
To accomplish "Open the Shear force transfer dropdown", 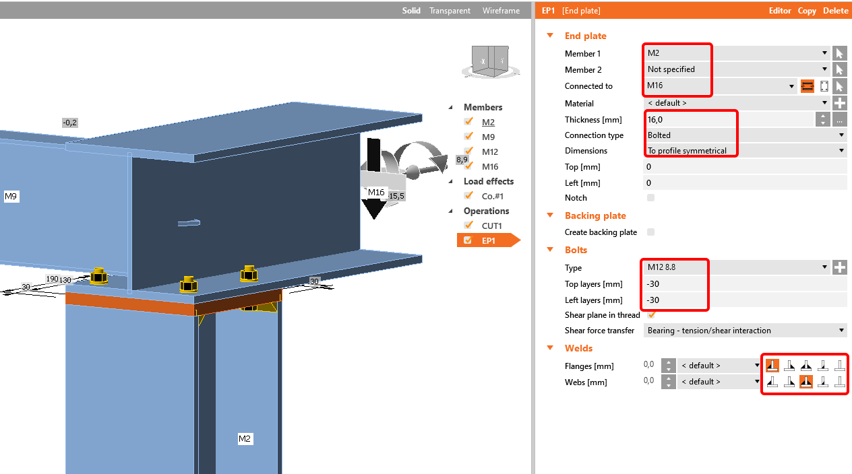I will point(744,331).
